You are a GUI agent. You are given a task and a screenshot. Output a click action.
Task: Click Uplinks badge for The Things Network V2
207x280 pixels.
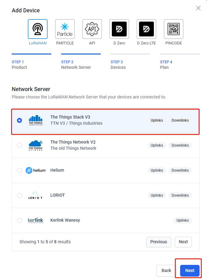pyautogui.click(x=157, y=145)
